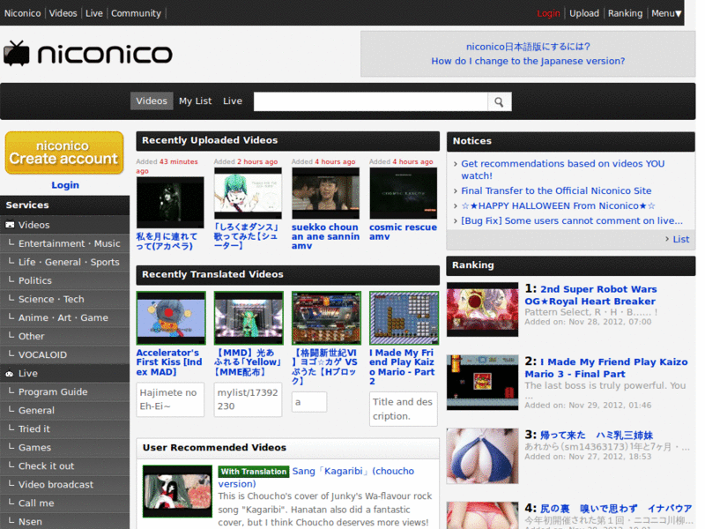Screen dimensions: 705x529
Task: Click the Login link under Create account
Action: (65, 185)
